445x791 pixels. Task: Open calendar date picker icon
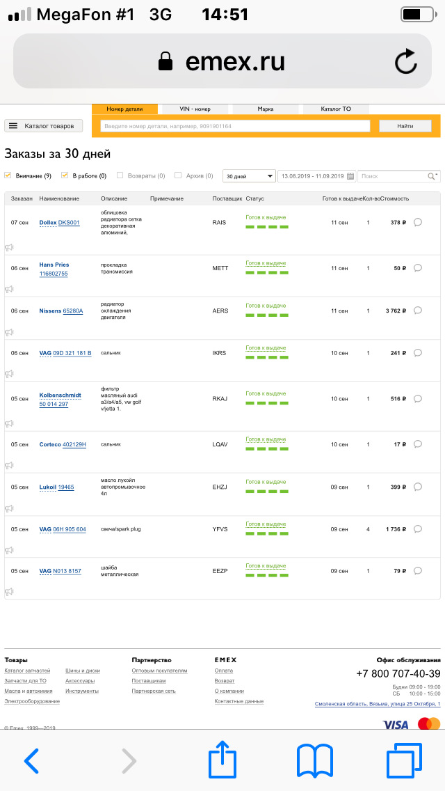[350, 176]
